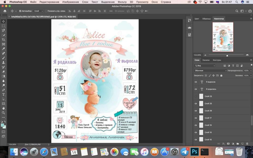Open the Файл menu
Screen dimensions: 253x158
click(x=33, y=2)
